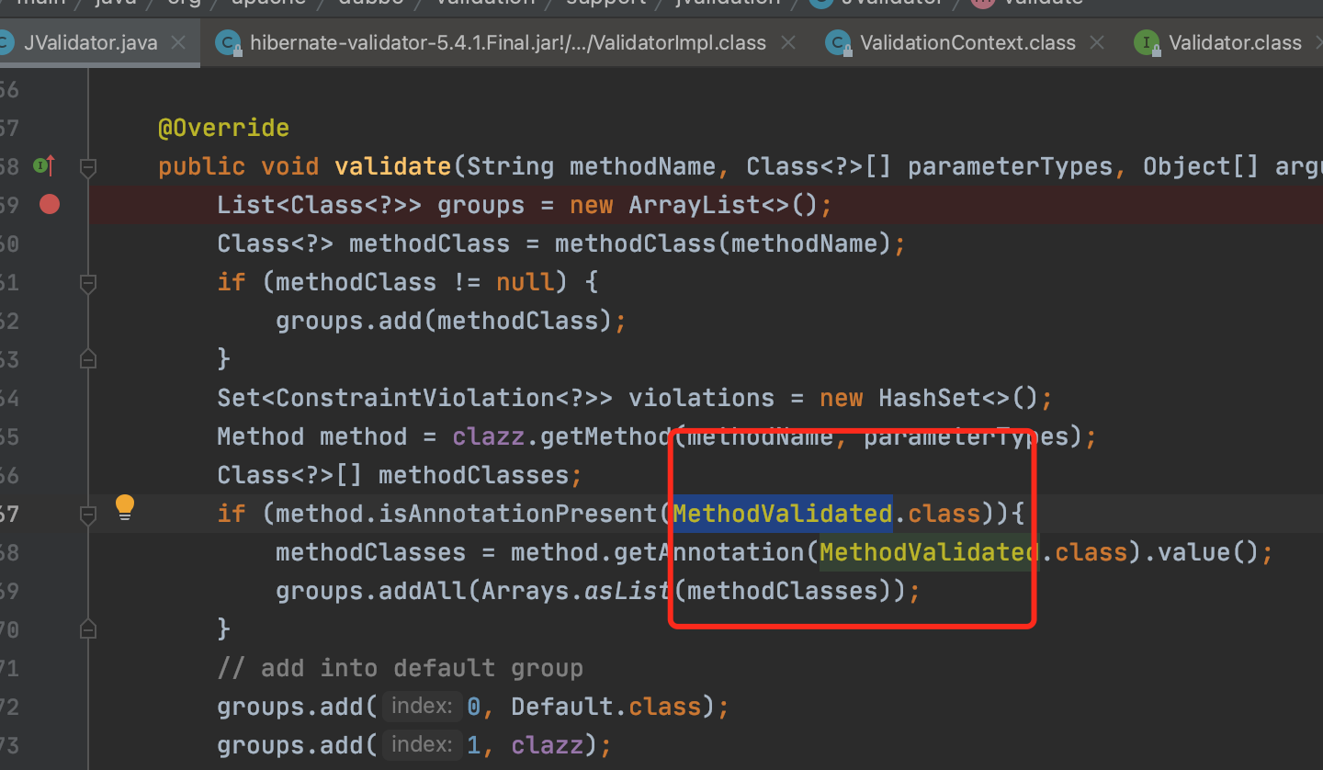Close the JValidator.java tab
Viewport: 1323px width, 770px height.
(x=178, y=42)
